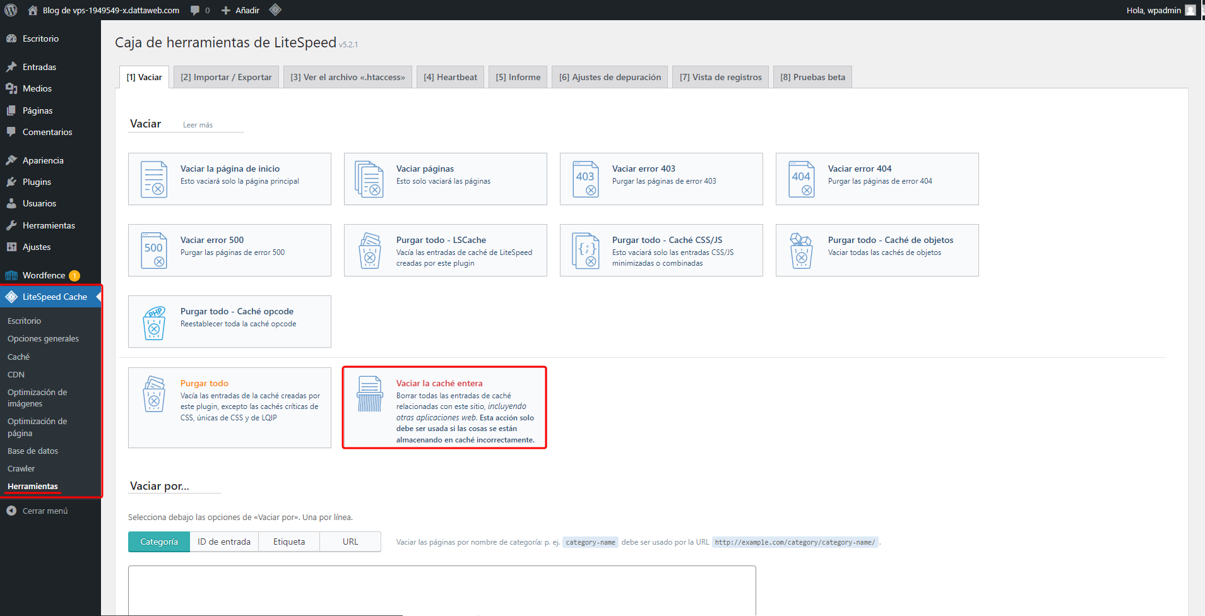Open the Crawler submenu item
The height and width of the screenshot is (616, 1205).
pos(21,468)
